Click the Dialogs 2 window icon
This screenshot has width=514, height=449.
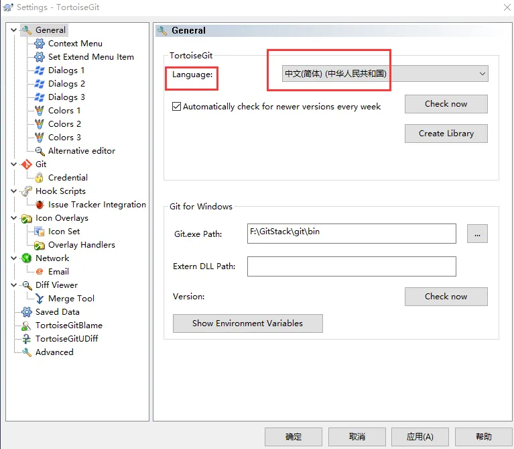point(40,84)
